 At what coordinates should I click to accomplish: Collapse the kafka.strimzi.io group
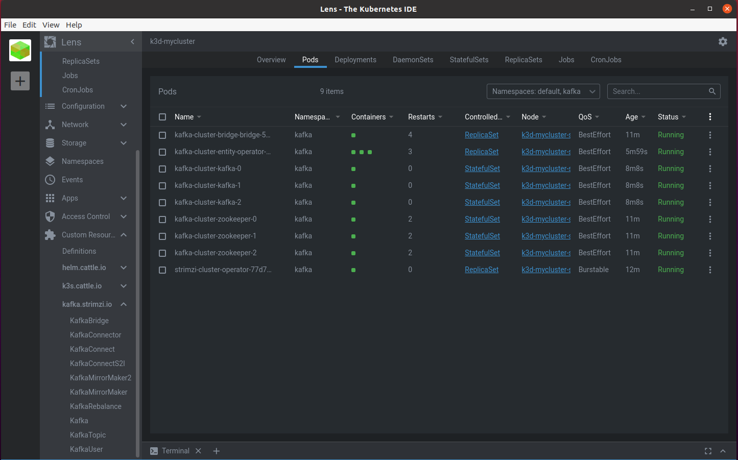(x=94, y=304)
